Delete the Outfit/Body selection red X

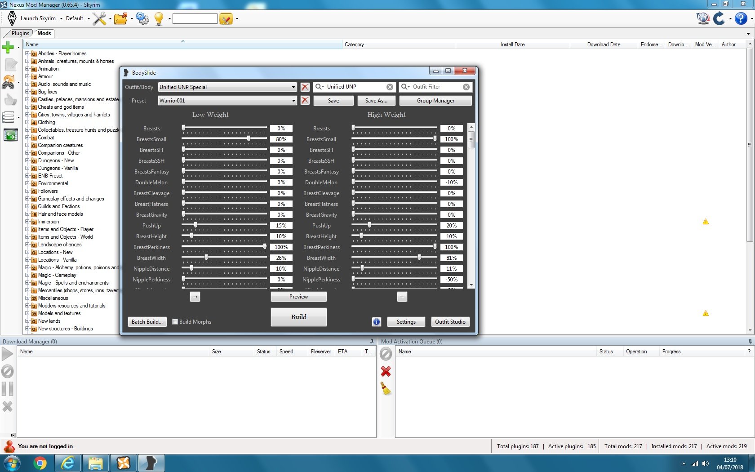coord(305,87)
